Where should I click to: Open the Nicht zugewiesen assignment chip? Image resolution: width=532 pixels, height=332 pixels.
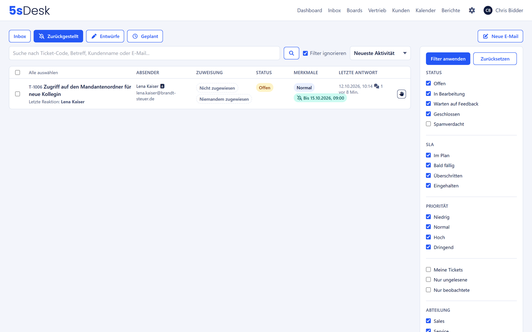tap(217, 88)
